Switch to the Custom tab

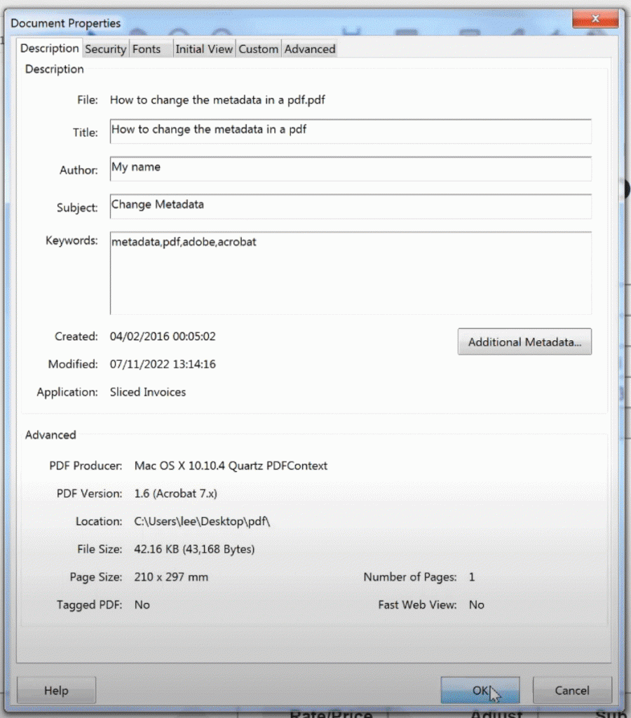(258, 48)
